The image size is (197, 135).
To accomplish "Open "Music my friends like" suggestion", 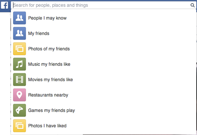I will [49, 64].
